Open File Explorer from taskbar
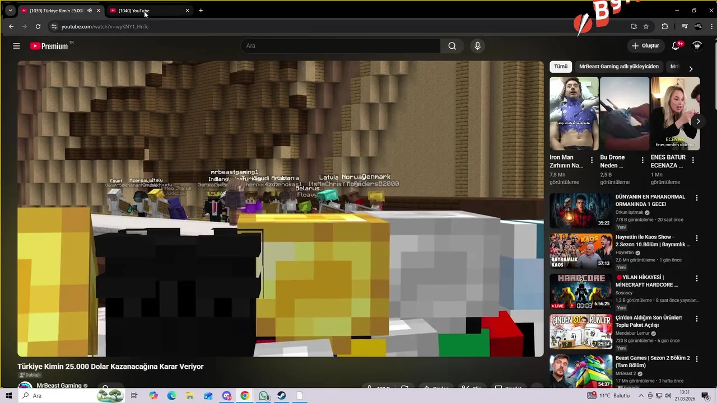717x403 pixels. point(190,396)
